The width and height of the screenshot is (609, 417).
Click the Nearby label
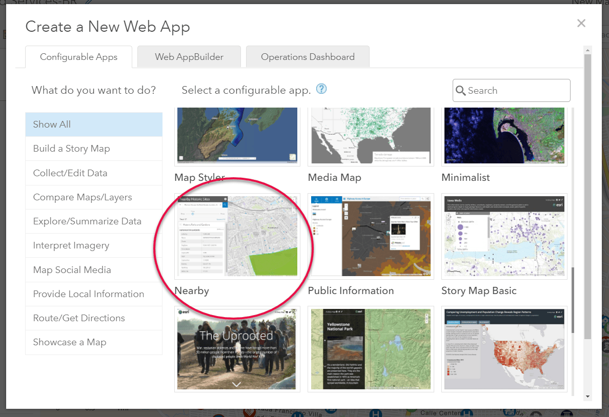[192, 291]
